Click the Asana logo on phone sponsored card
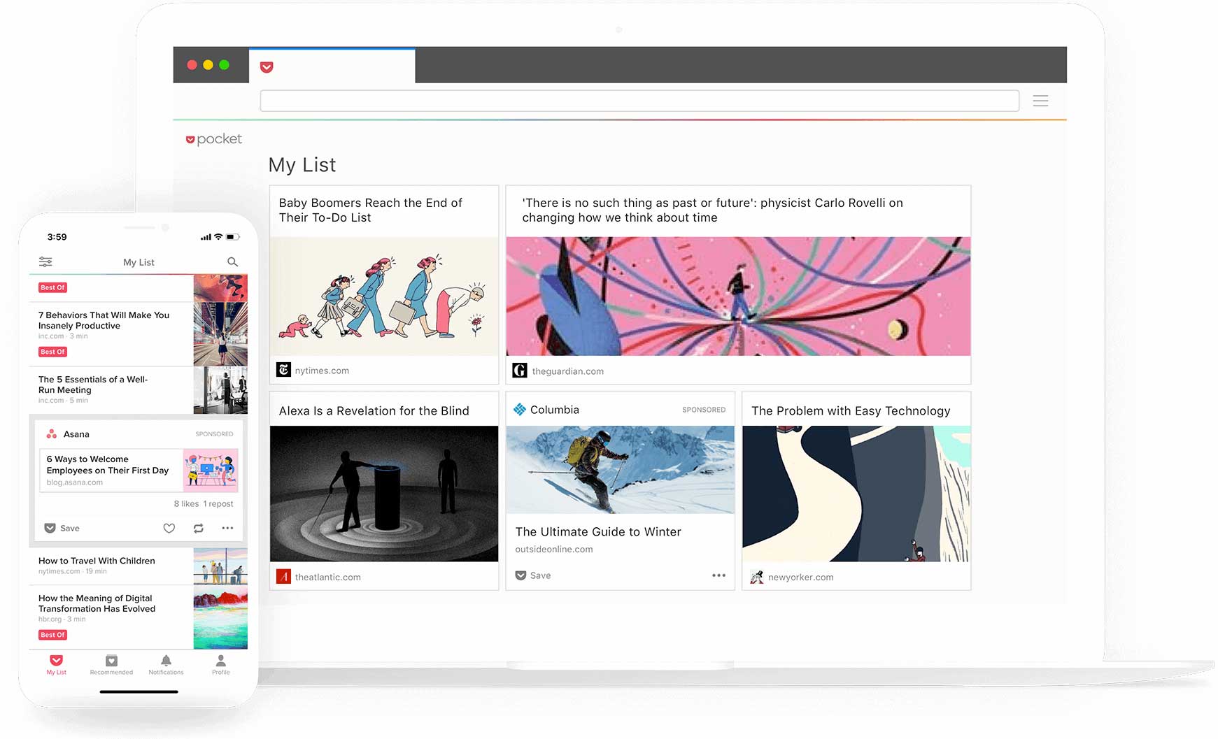This screenshot has width=1218, height=739. point(52,434)
